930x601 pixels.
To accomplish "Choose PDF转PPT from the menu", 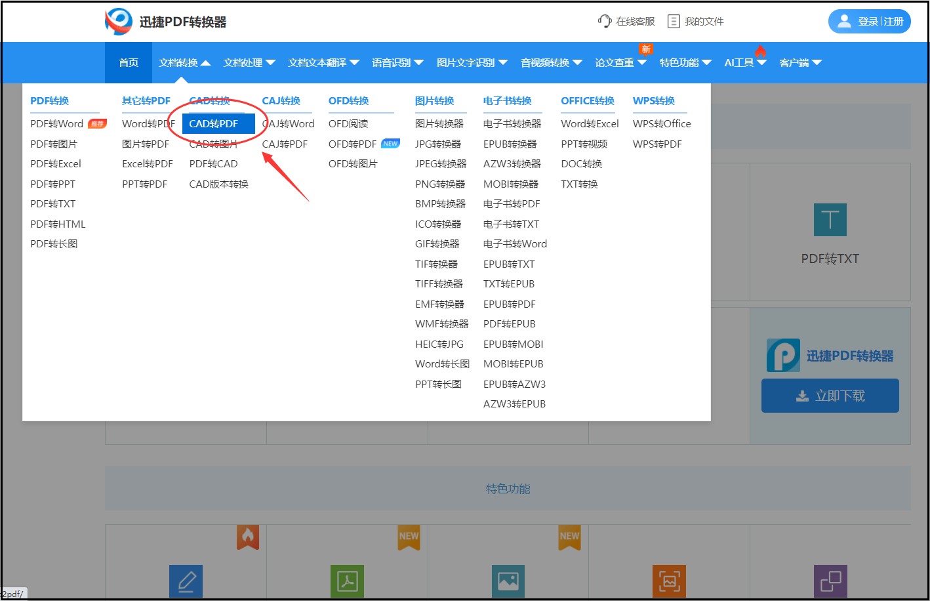I will 53,184.
